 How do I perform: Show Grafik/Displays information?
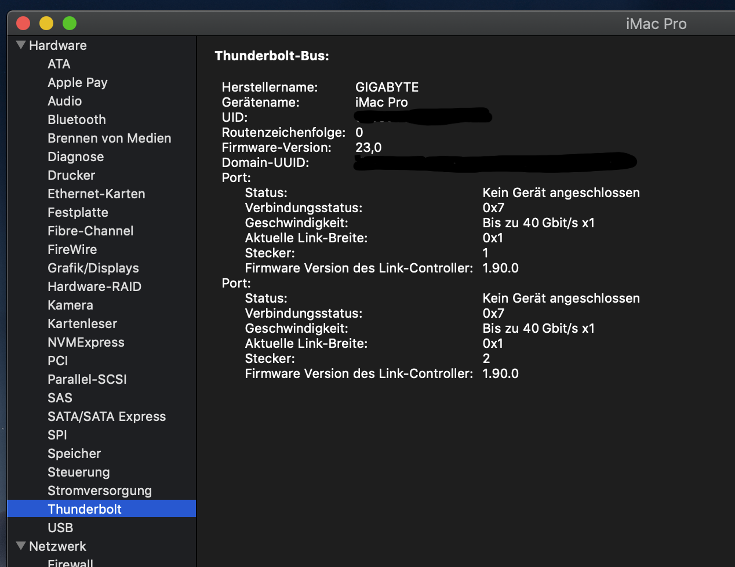coord(93,268)
